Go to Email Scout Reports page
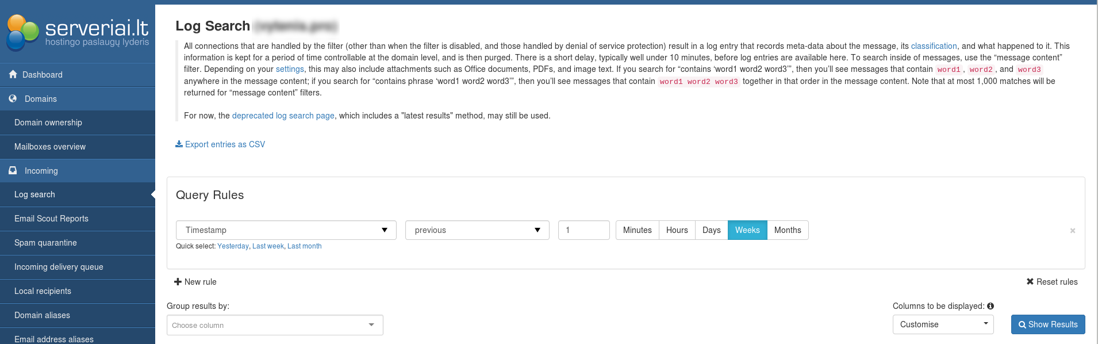 point(51,219)
